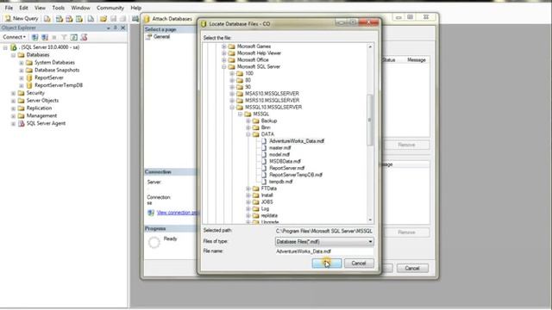Viewport: 552px width, 310px height.
Task: Expand the Security node in Object Explorer
Action: pyautogui.click(x=14, y=93)
